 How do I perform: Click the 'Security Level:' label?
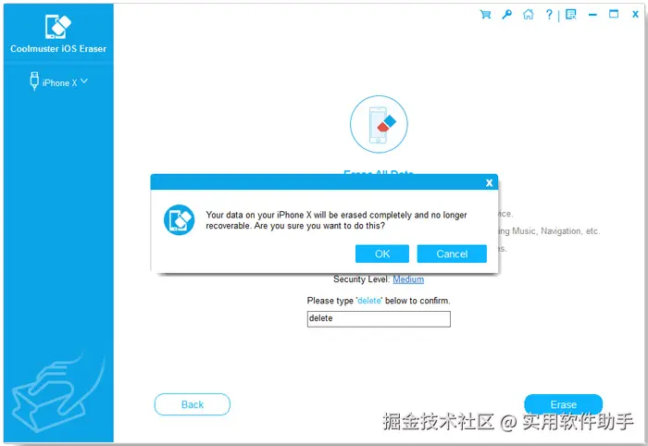pos(362,279)
